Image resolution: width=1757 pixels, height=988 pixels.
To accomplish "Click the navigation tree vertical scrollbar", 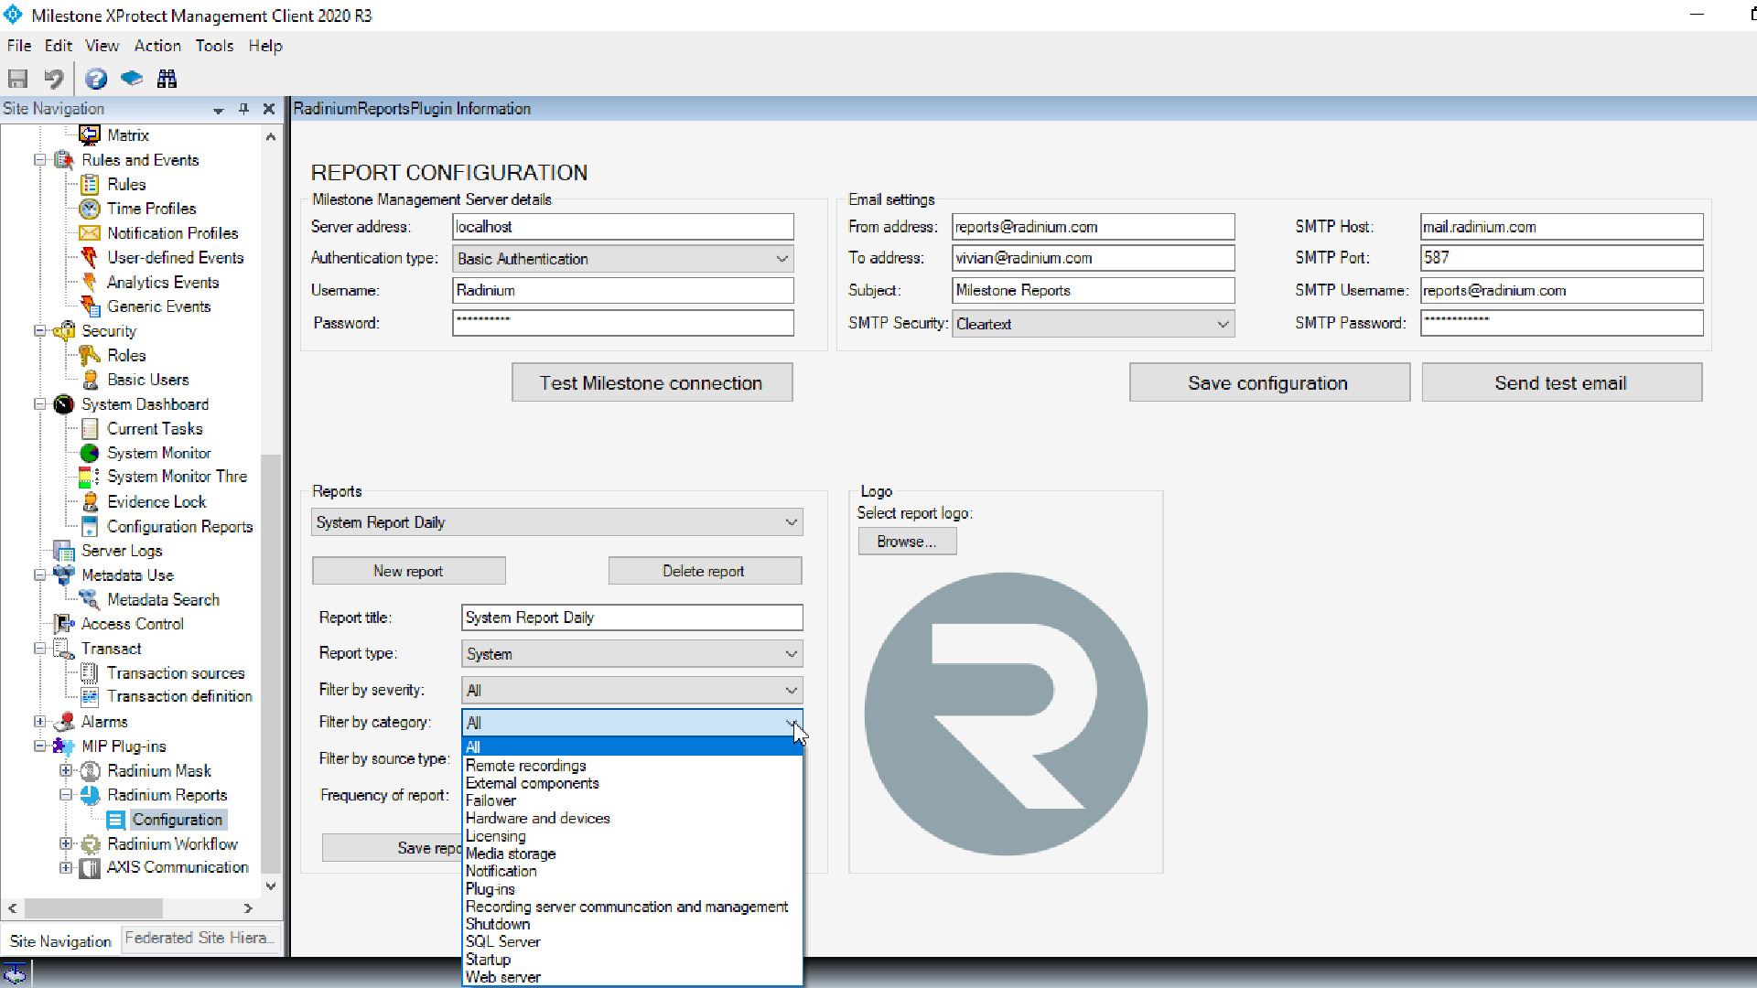I will [270, 663].
